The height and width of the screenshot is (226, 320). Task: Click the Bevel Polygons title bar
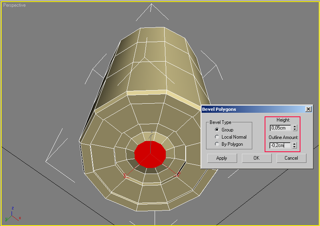(x=257, y=109)
